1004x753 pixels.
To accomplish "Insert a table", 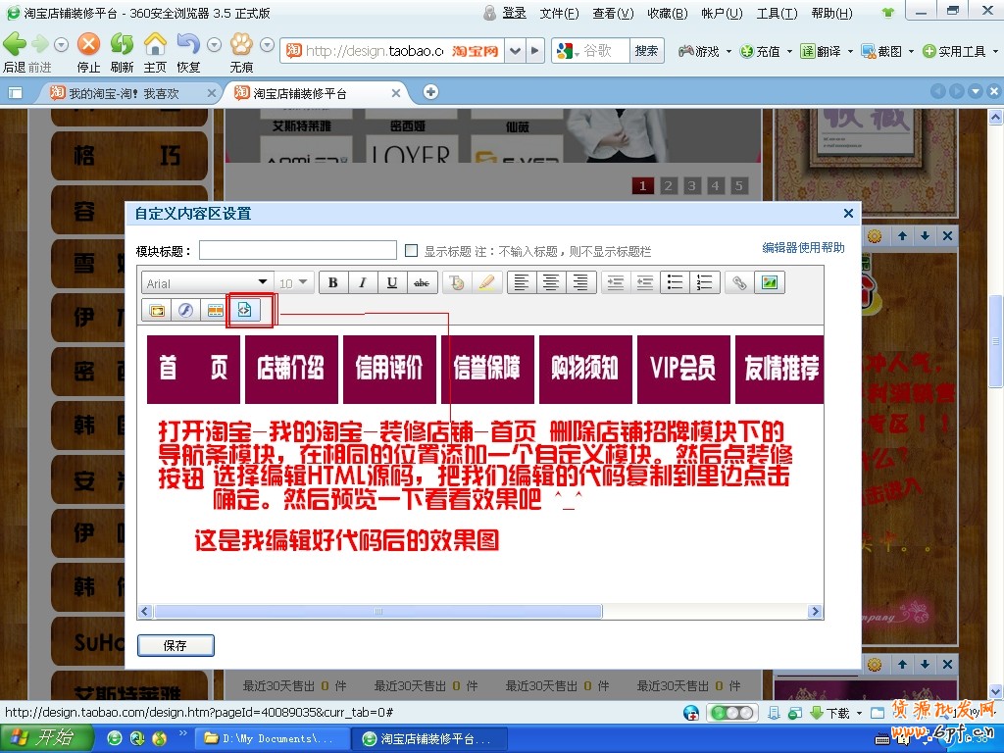I will pos(215,311).
